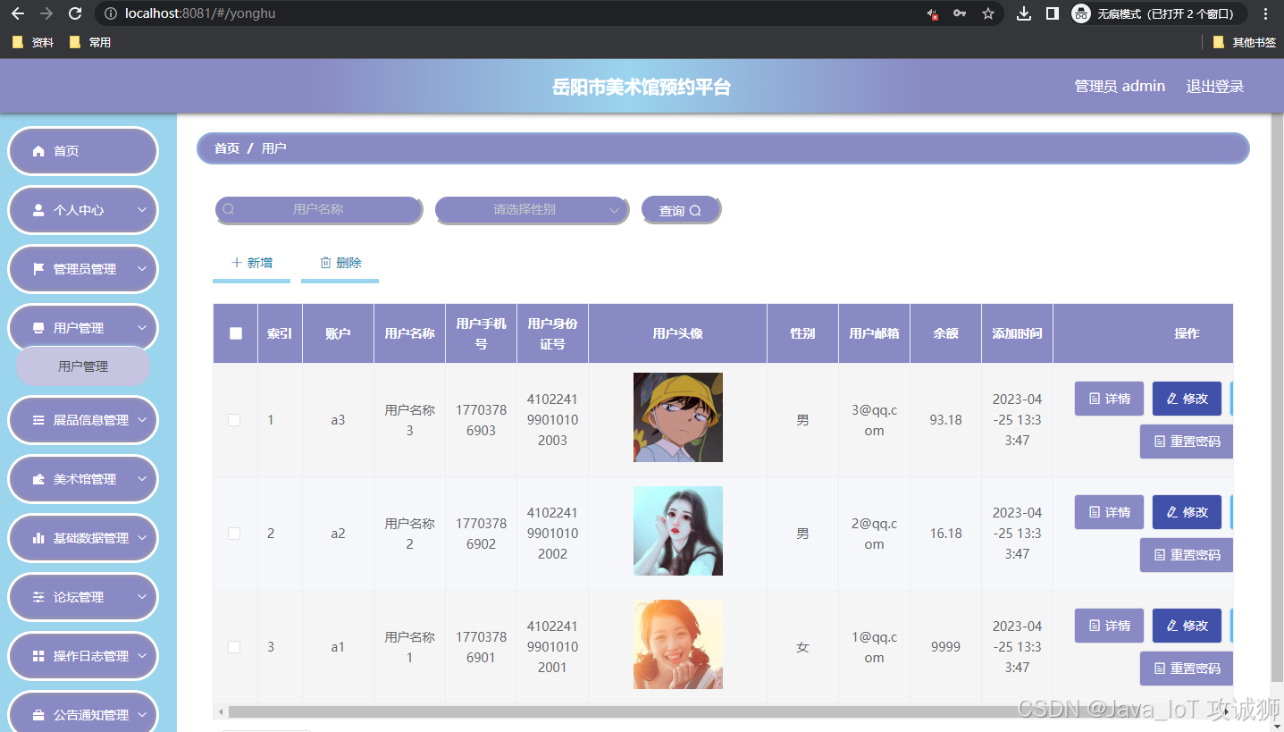Click 修改 for account a2
The height and width of the screenshot is (732, 1284).
click(1187, 512)
